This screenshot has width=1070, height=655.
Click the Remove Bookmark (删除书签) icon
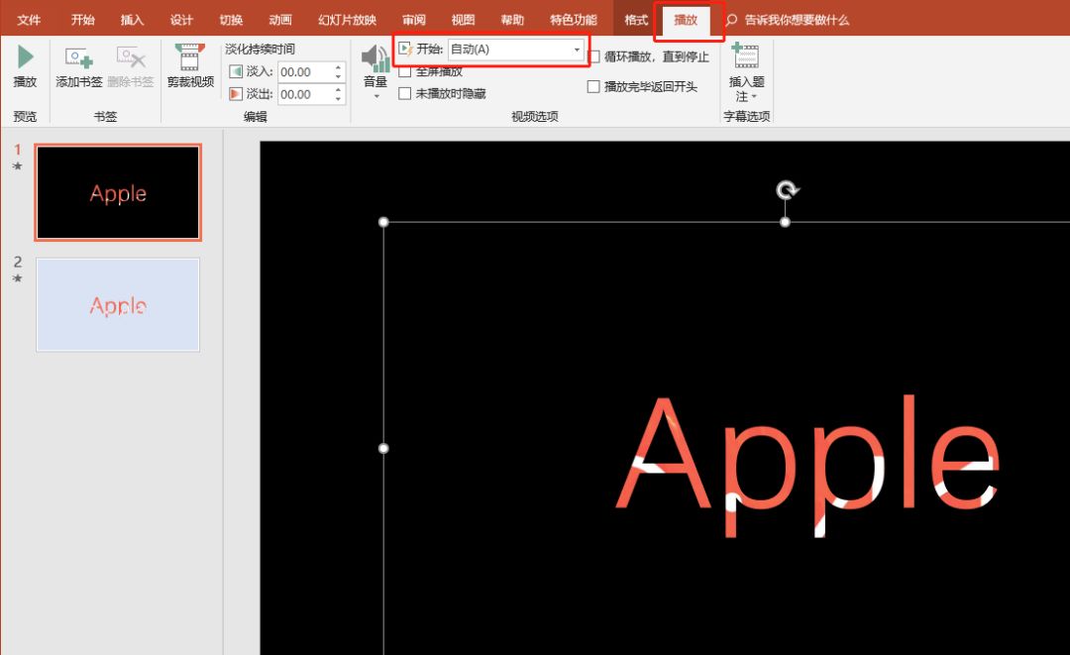[x=131, y=58]
